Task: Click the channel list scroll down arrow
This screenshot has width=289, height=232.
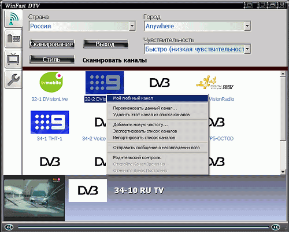Action: tap(283, 172)
